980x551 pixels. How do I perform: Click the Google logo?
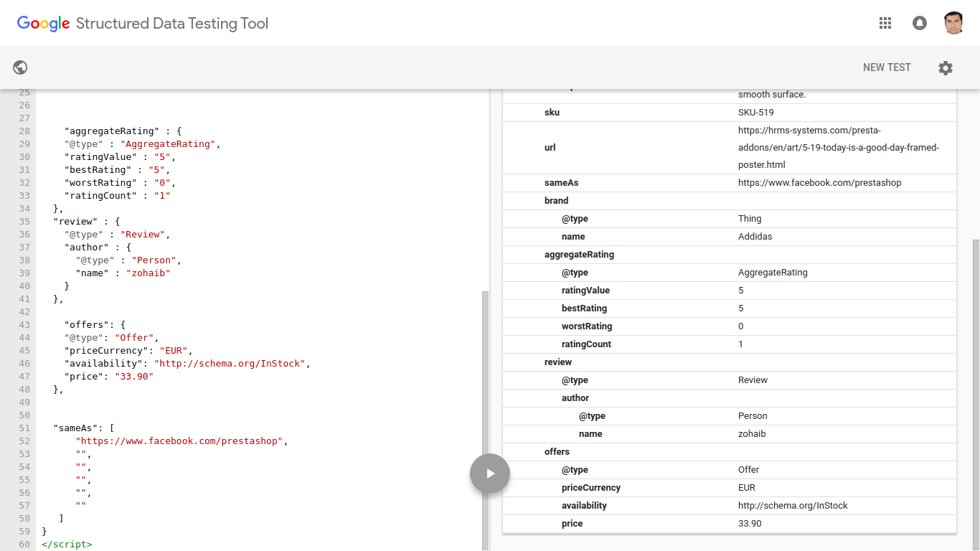coord(43,24)
